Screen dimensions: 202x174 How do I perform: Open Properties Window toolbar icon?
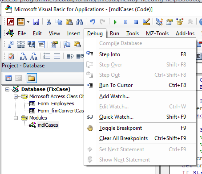pyautogui.click(x=170, y=22)
